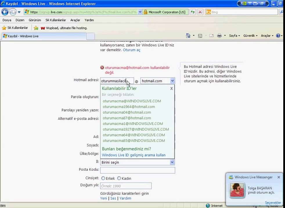Open the Araçlar menu in menu bar
The height and width of the screenshot is (208, 285).
coord(75,20)
